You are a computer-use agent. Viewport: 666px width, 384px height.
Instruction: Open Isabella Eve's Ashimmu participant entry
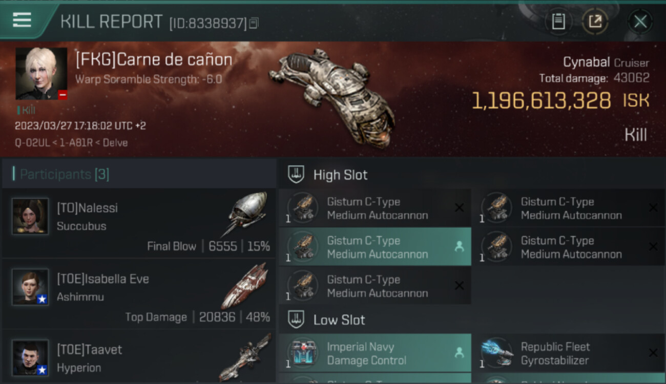pyautogui.click(x=139, y=294)
